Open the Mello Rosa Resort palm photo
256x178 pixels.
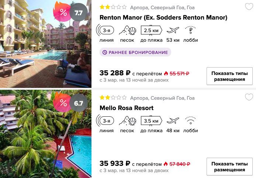coord(46,134)
